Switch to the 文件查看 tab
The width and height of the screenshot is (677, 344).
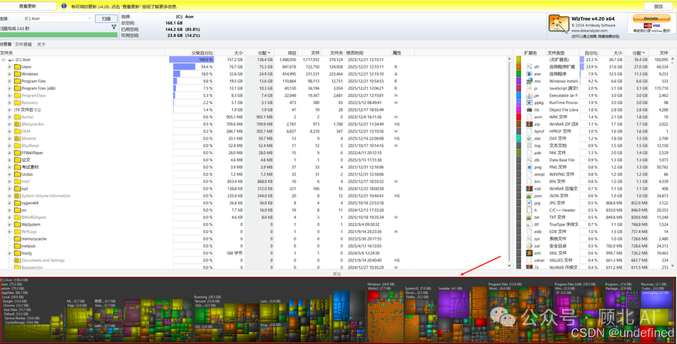coord(23,44)
